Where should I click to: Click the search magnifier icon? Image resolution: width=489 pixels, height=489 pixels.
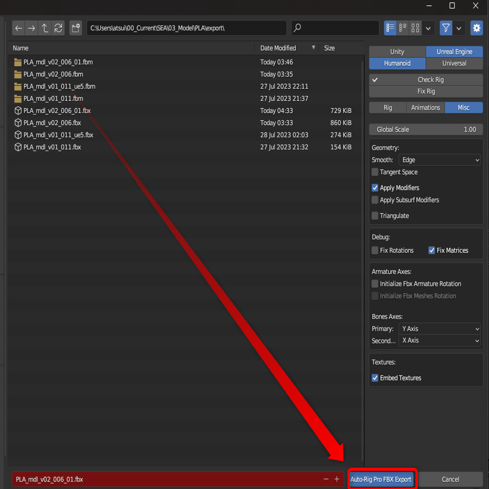pyautogui.click(x=298, y=28)
